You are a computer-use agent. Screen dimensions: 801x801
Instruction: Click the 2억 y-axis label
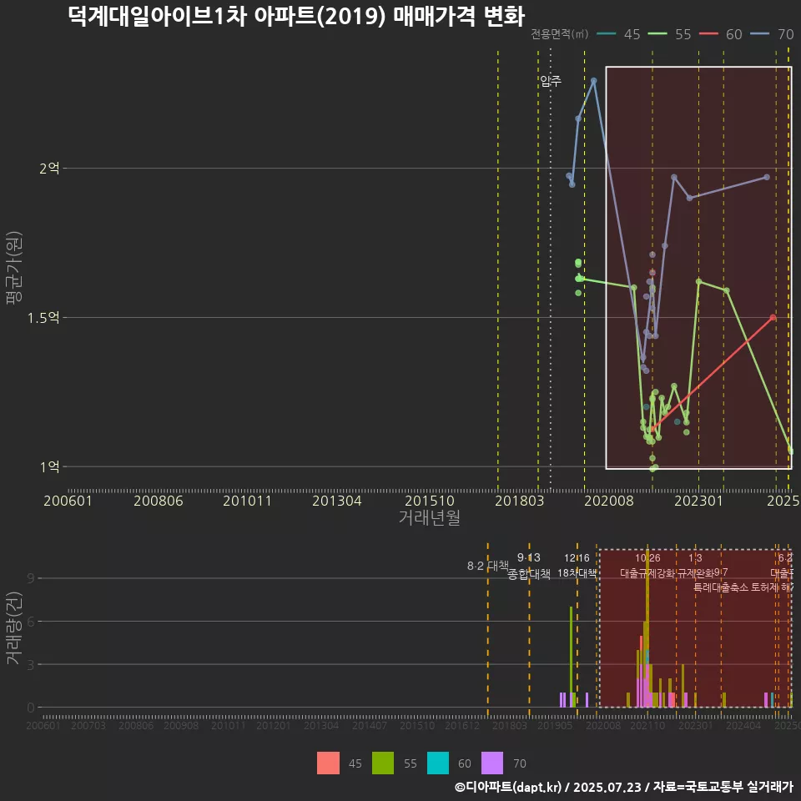tap(49, 168)
